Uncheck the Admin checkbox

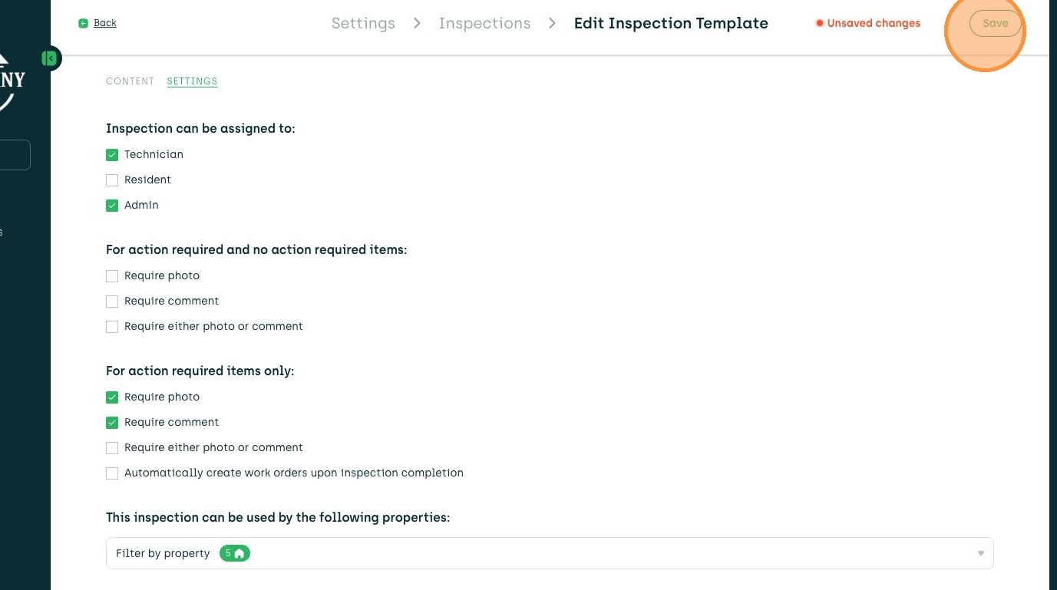[112, 206]
